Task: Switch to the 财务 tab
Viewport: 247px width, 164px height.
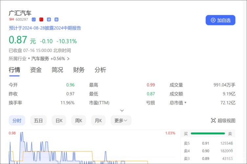Action: tap(79, 70)
